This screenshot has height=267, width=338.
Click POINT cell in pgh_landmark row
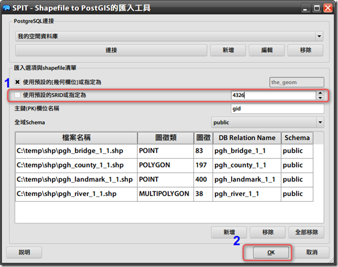[x=165, y=179]
